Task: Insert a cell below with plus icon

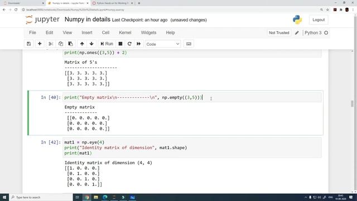Action: click(40, 44)
